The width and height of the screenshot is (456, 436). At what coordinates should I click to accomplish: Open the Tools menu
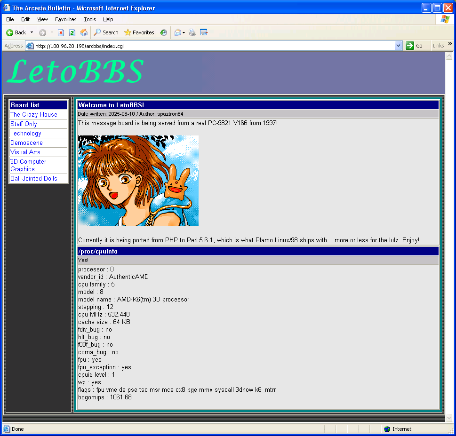(x=90, y=19)
